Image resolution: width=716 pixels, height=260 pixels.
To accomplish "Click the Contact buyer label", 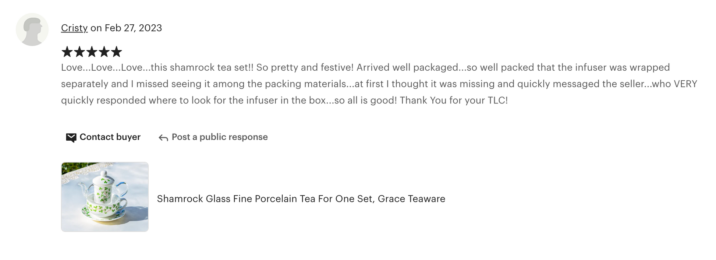I will coord(110,137).
